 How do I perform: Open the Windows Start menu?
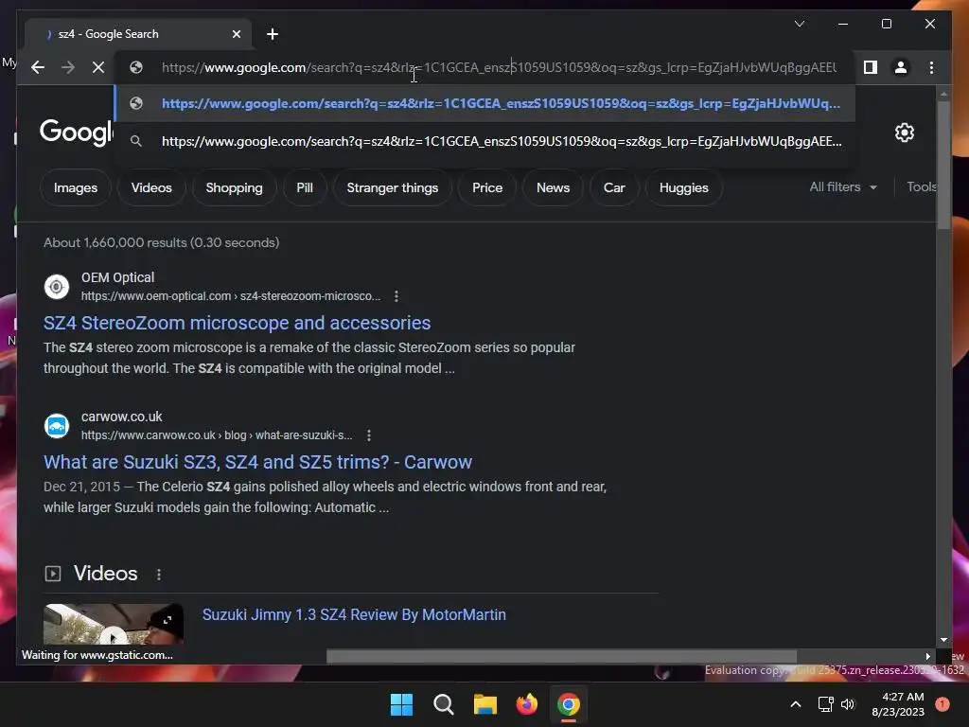click(x=401, y=704)
